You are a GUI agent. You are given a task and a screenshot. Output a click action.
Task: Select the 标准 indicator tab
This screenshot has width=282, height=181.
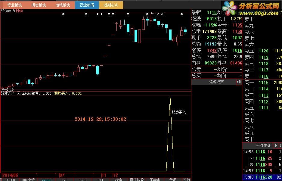coord(119,179)
